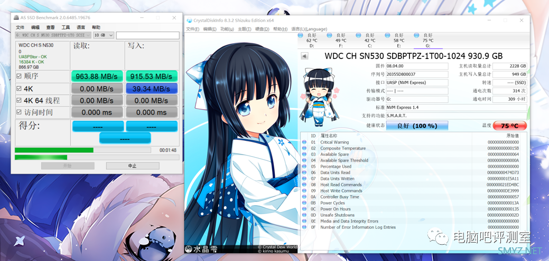Click the read score button under 得分

pyautogui.click(x=98, y=126)
